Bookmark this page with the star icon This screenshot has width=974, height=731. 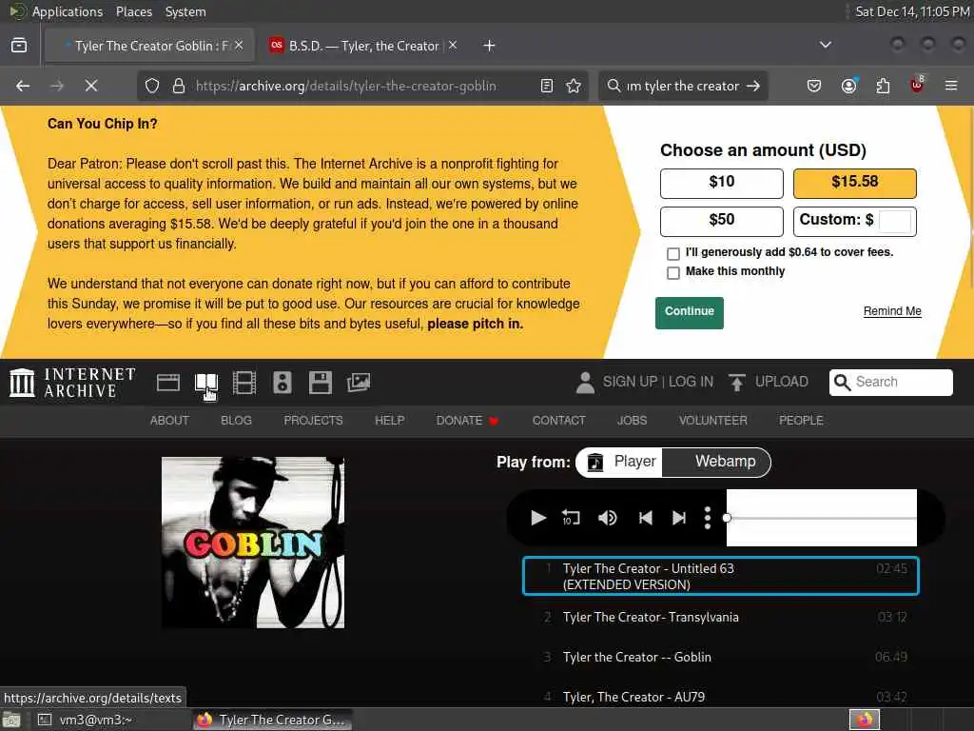(x=574, y=86)
